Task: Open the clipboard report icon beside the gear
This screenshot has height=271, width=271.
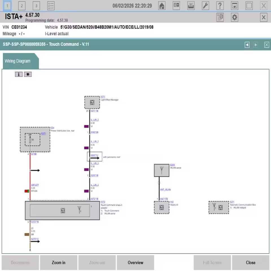Action: [220, 17]
